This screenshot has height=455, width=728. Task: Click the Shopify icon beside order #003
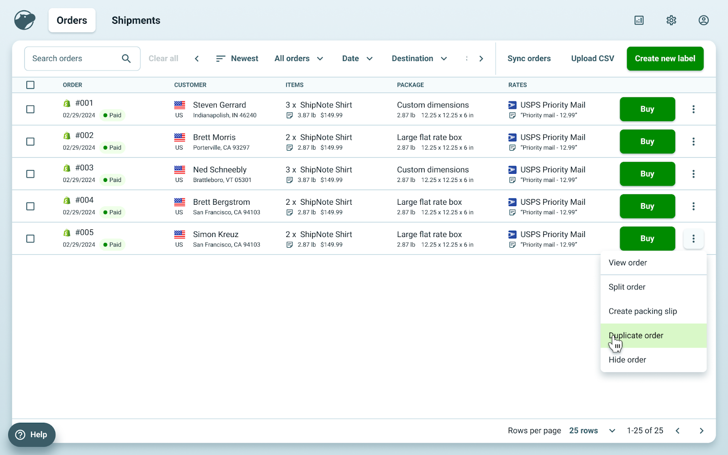[67, 168]
